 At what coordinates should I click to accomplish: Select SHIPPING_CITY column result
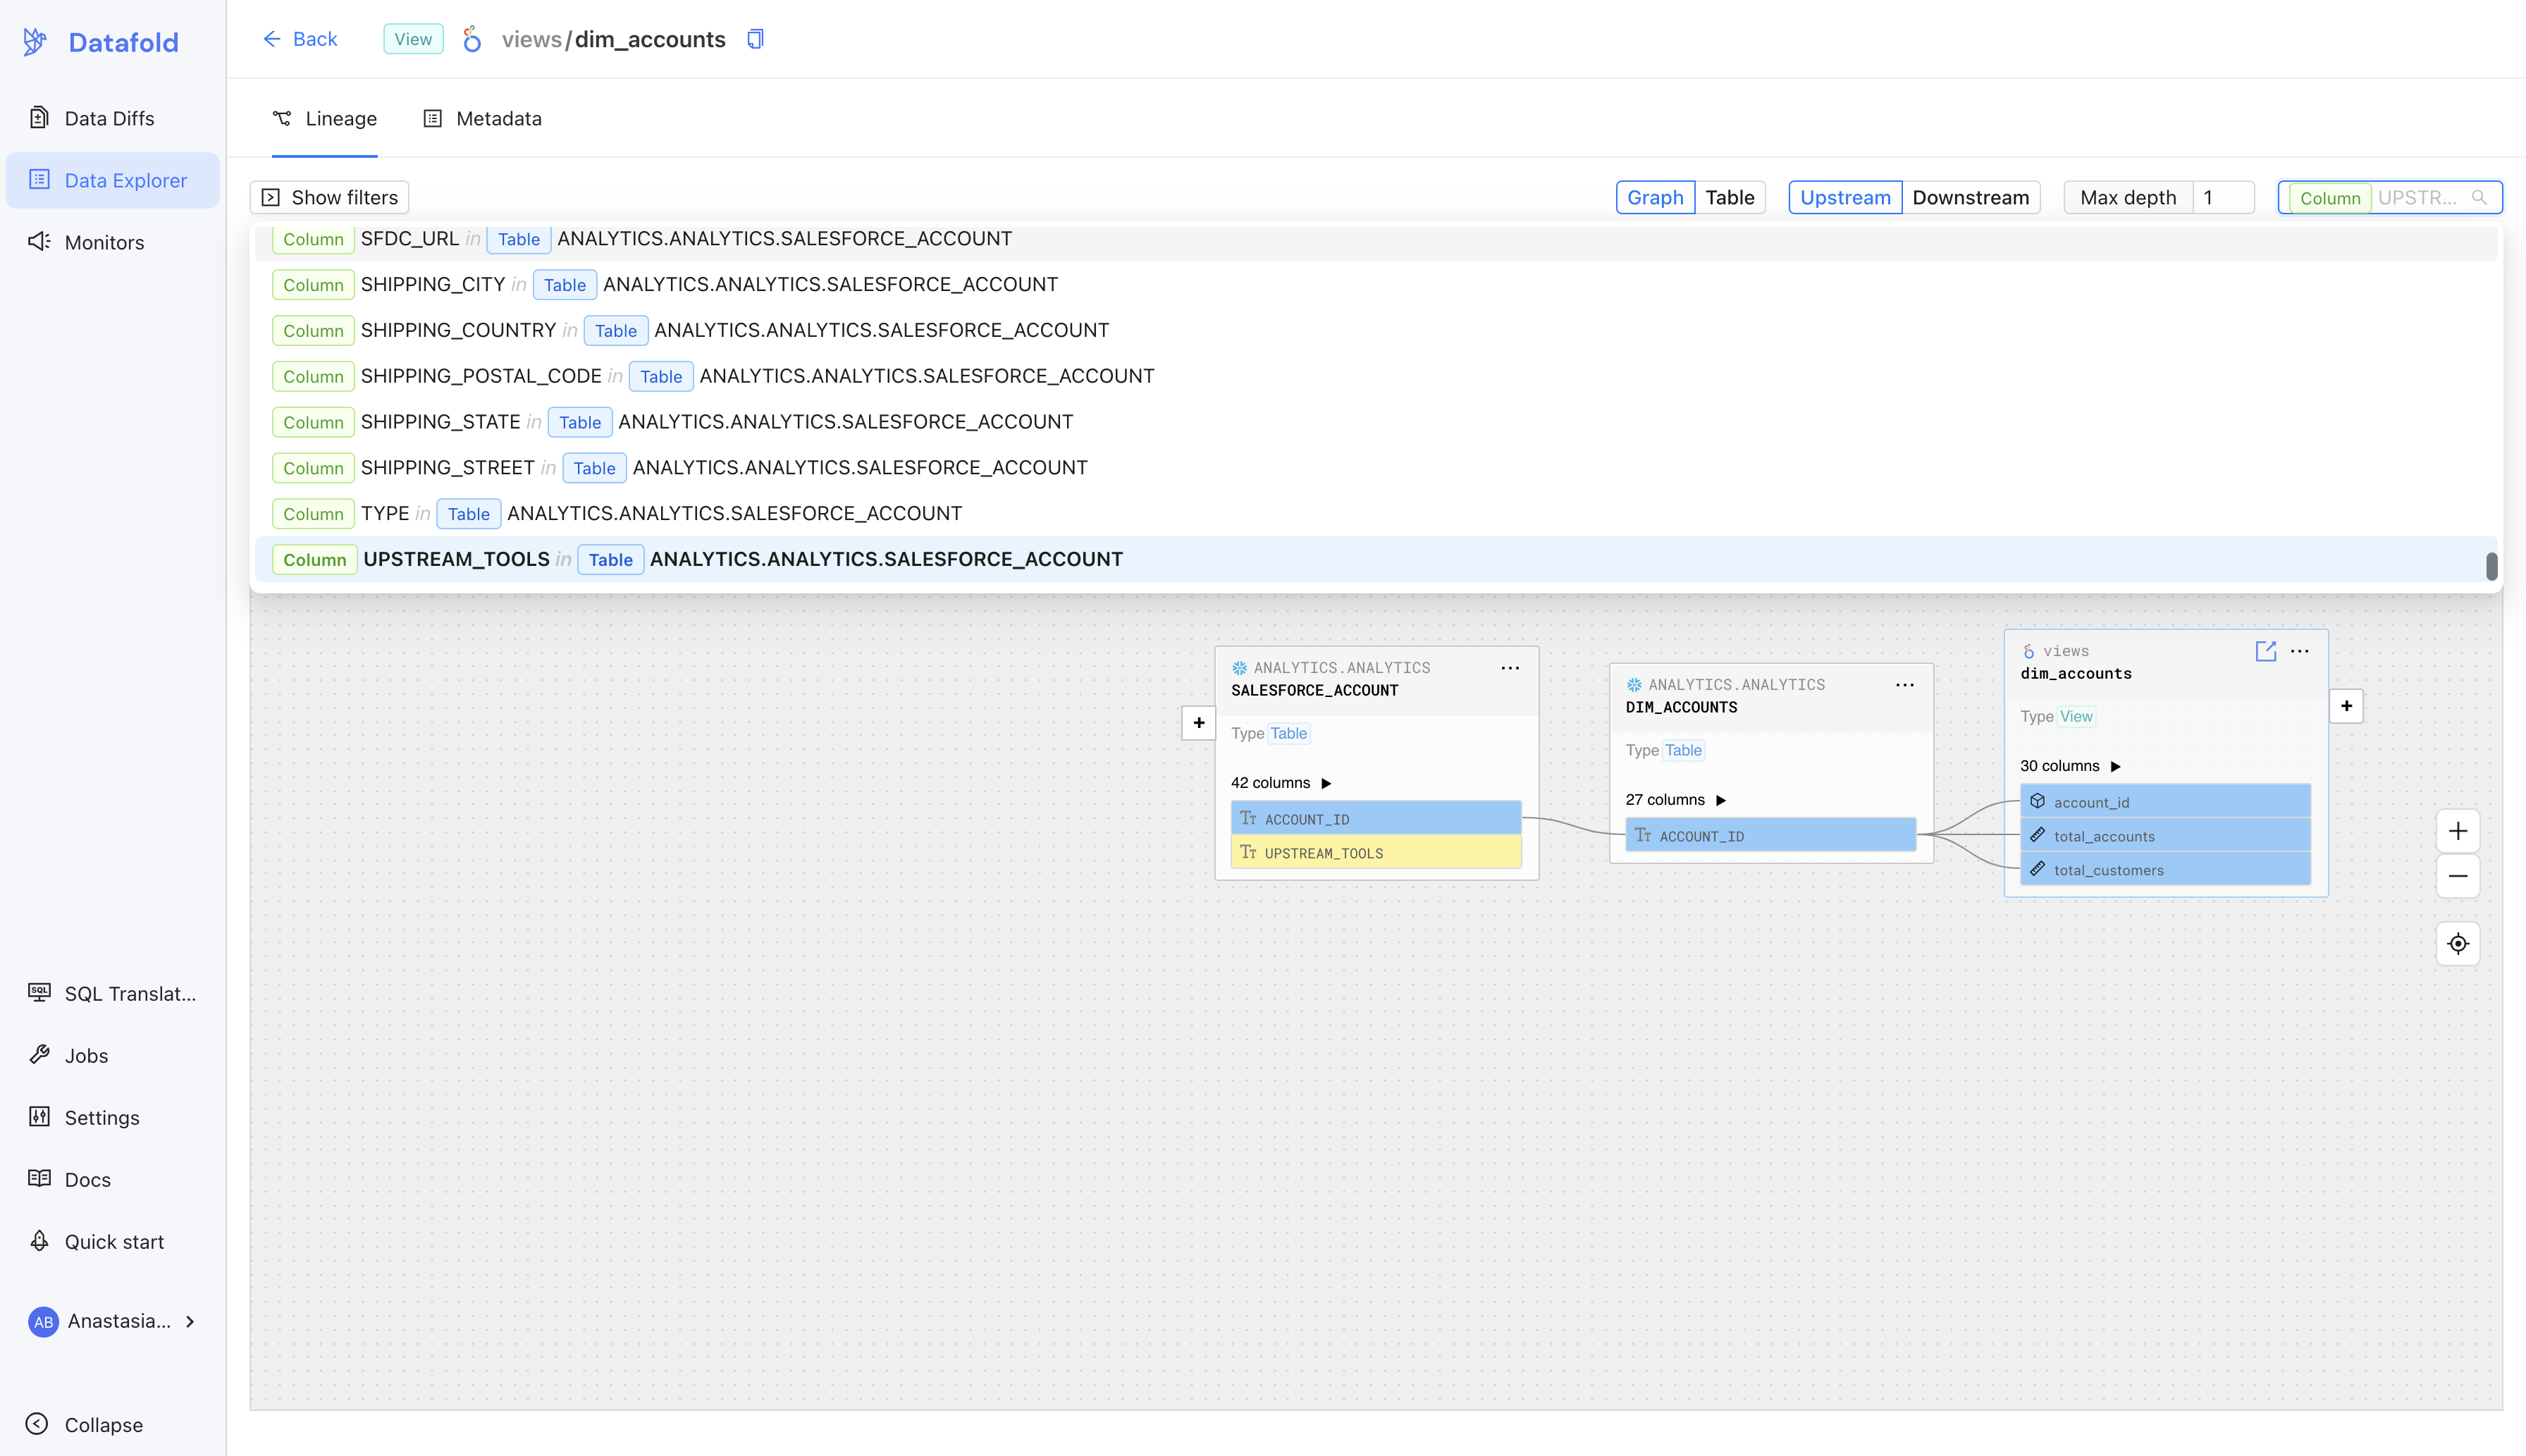click(x=1376, y=284)
